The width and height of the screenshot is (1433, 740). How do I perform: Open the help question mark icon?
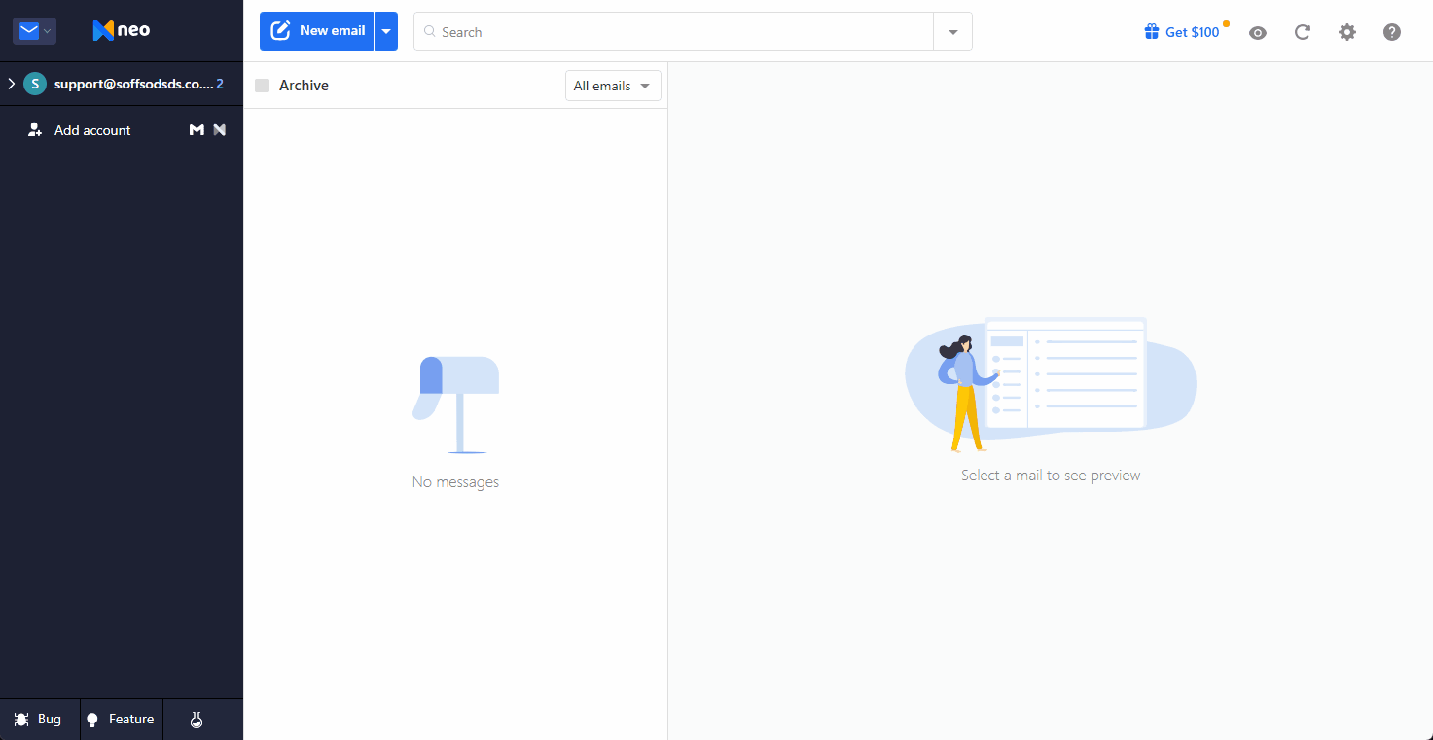pos(1392,32)
